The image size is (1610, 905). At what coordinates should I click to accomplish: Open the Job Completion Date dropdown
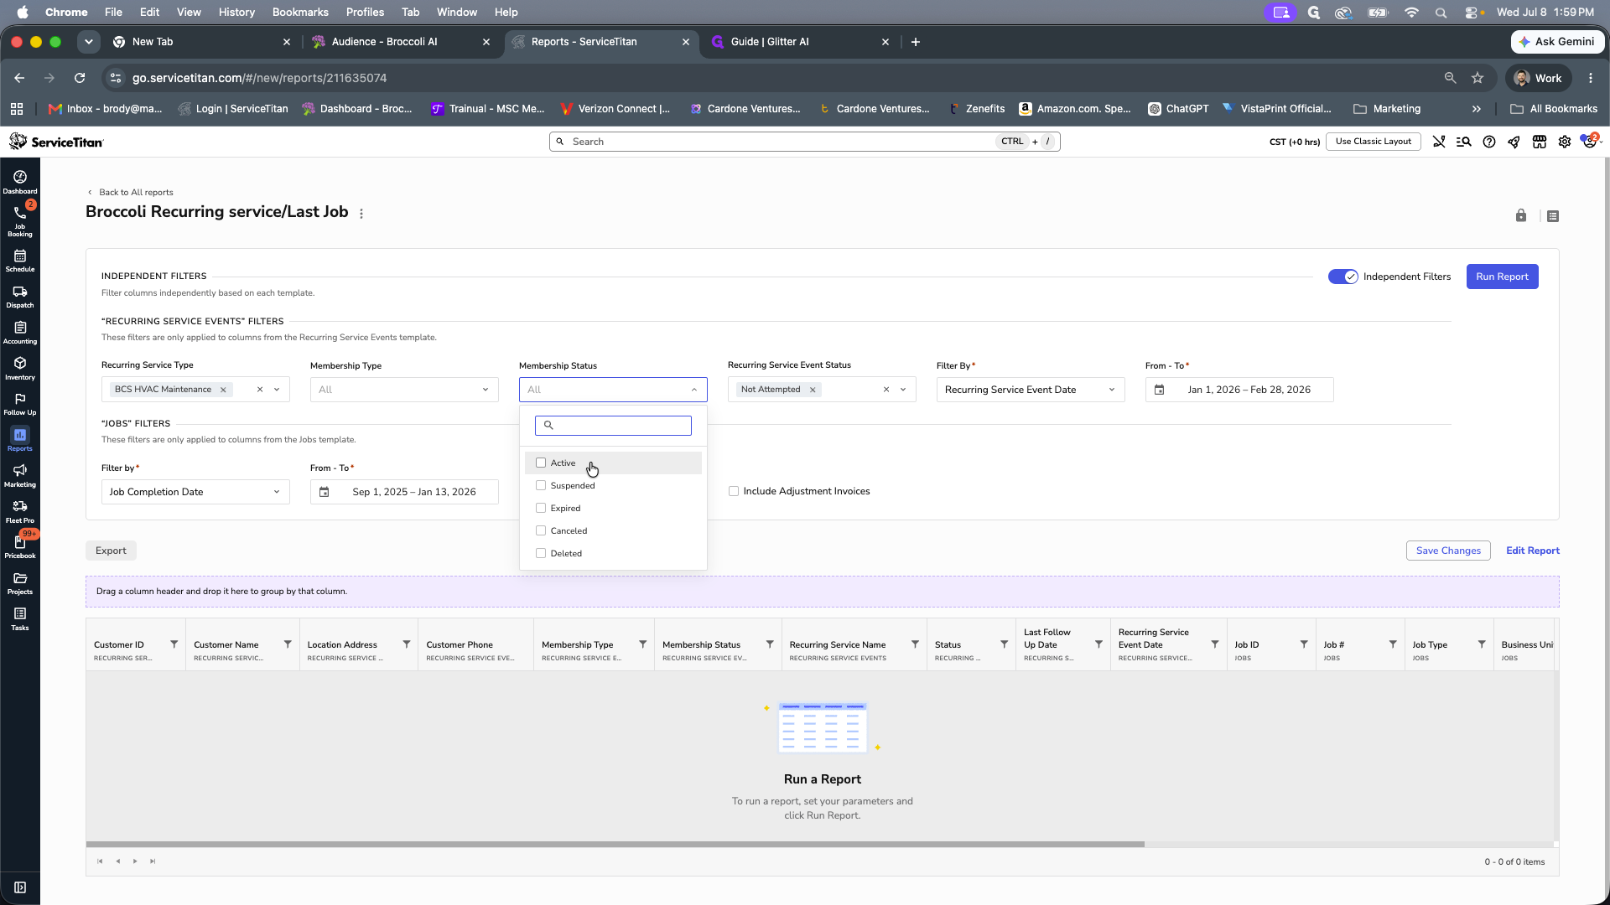[195, 492]
